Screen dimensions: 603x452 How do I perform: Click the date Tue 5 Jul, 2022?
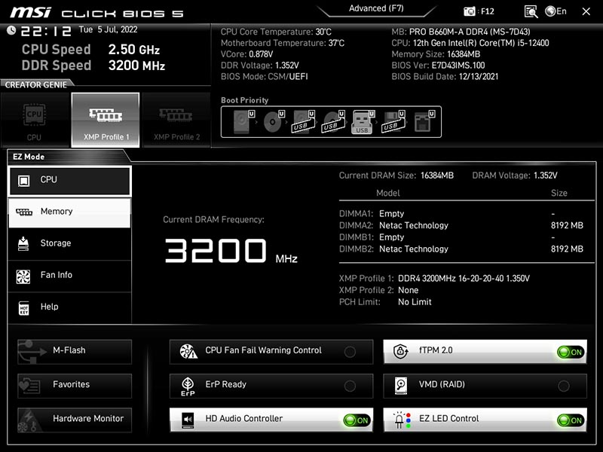108,29
